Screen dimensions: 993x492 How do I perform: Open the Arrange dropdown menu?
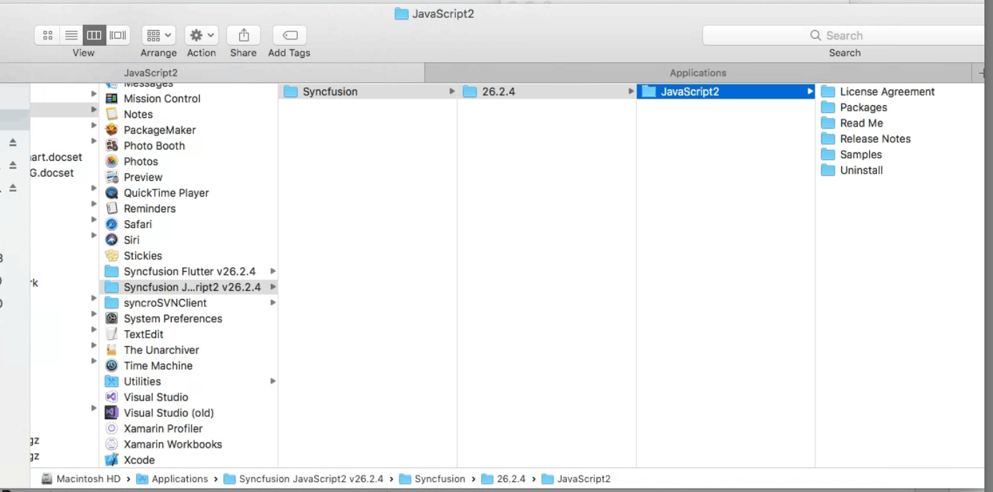click(x=158, y=34)
